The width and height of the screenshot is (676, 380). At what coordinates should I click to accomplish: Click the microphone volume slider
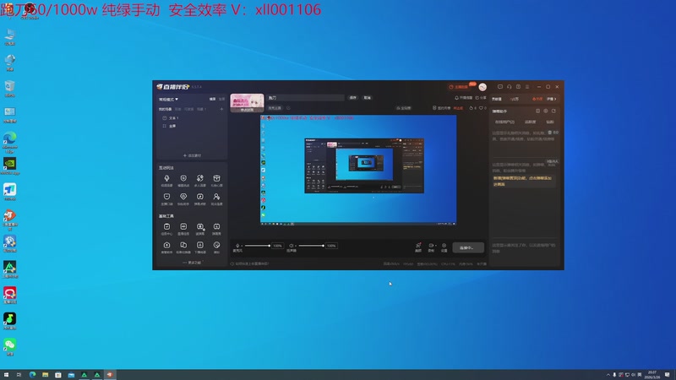[258, 246]
